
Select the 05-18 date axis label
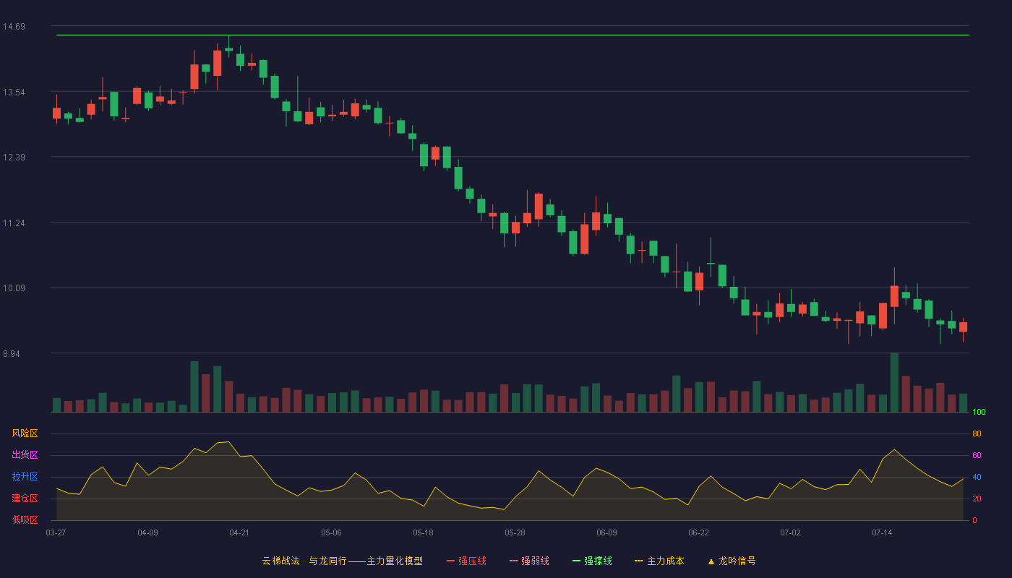423,532
